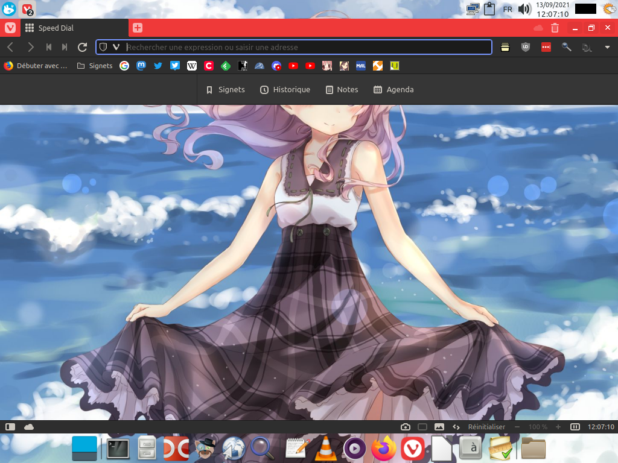Go forward in history
The image size is (618, 463).
pyautogui.click(x=30, y=47)
